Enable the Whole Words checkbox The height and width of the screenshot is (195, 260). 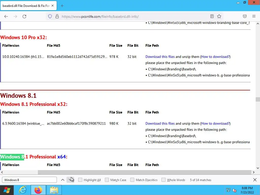164,180
